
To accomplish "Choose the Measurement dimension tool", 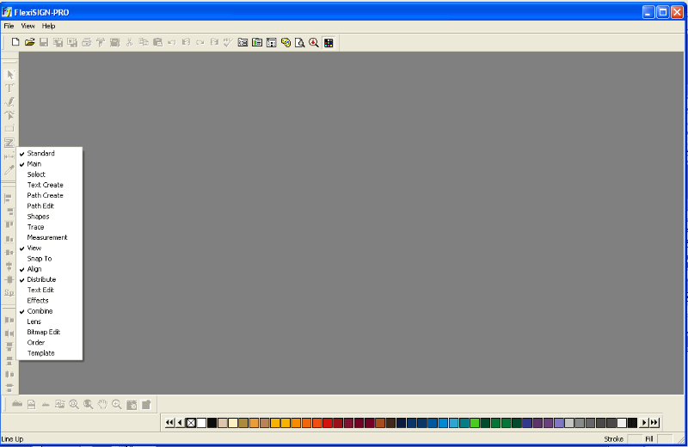I will (x=9, y=156).
